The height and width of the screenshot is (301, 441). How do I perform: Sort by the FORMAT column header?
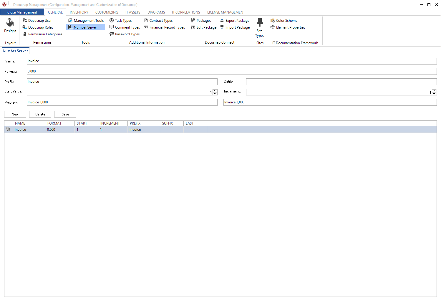click(x=60, y=123)
